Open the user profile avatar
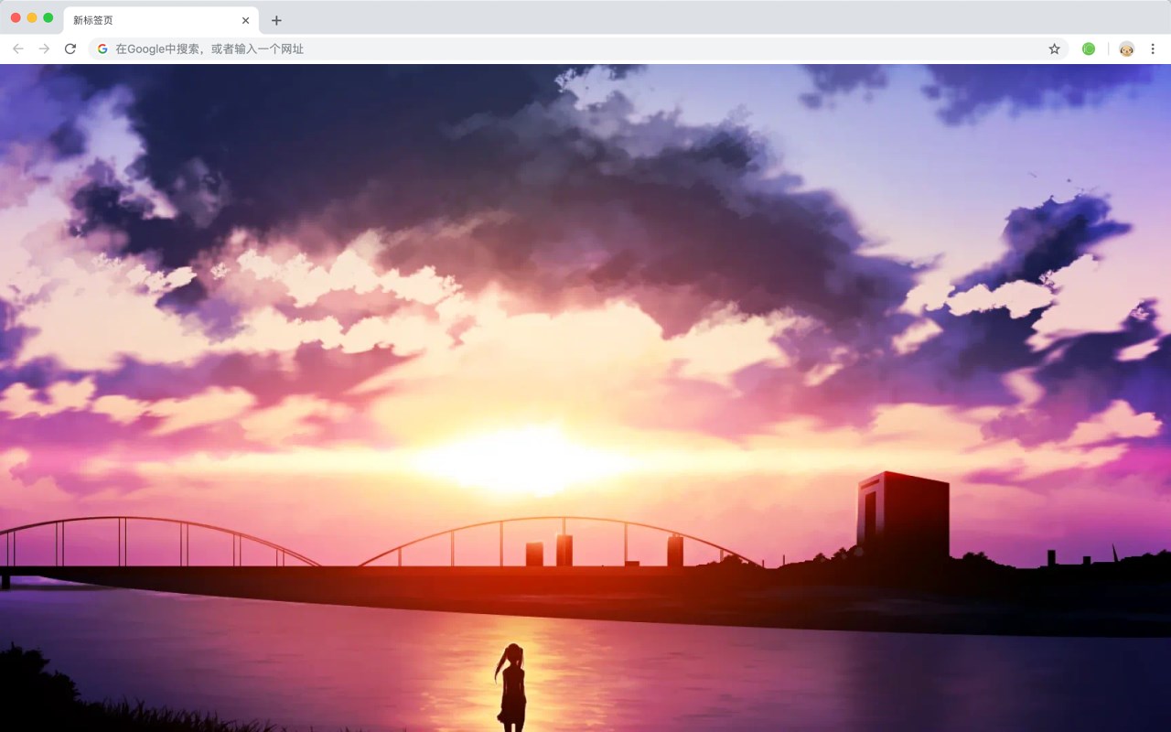 coord(1126,48)
